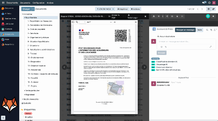The image size is (218, 121).
Task: Clear the 1 sélectionné(s) selection
Action: tap(113, 9)
